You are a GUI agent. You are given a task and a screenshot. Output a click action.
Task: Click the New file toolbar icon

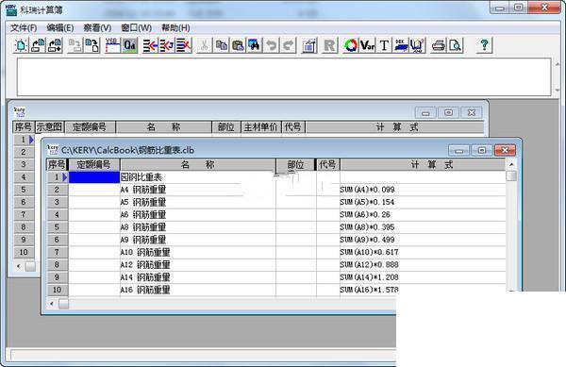pyautogui.click(x=21, y=45)
